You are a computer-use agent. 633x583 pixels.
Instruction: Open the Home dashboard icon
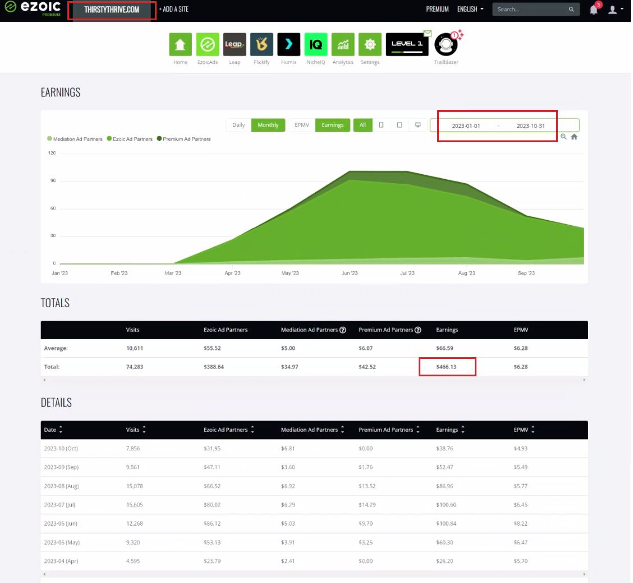pyautogui.click(x=180, y=44)
